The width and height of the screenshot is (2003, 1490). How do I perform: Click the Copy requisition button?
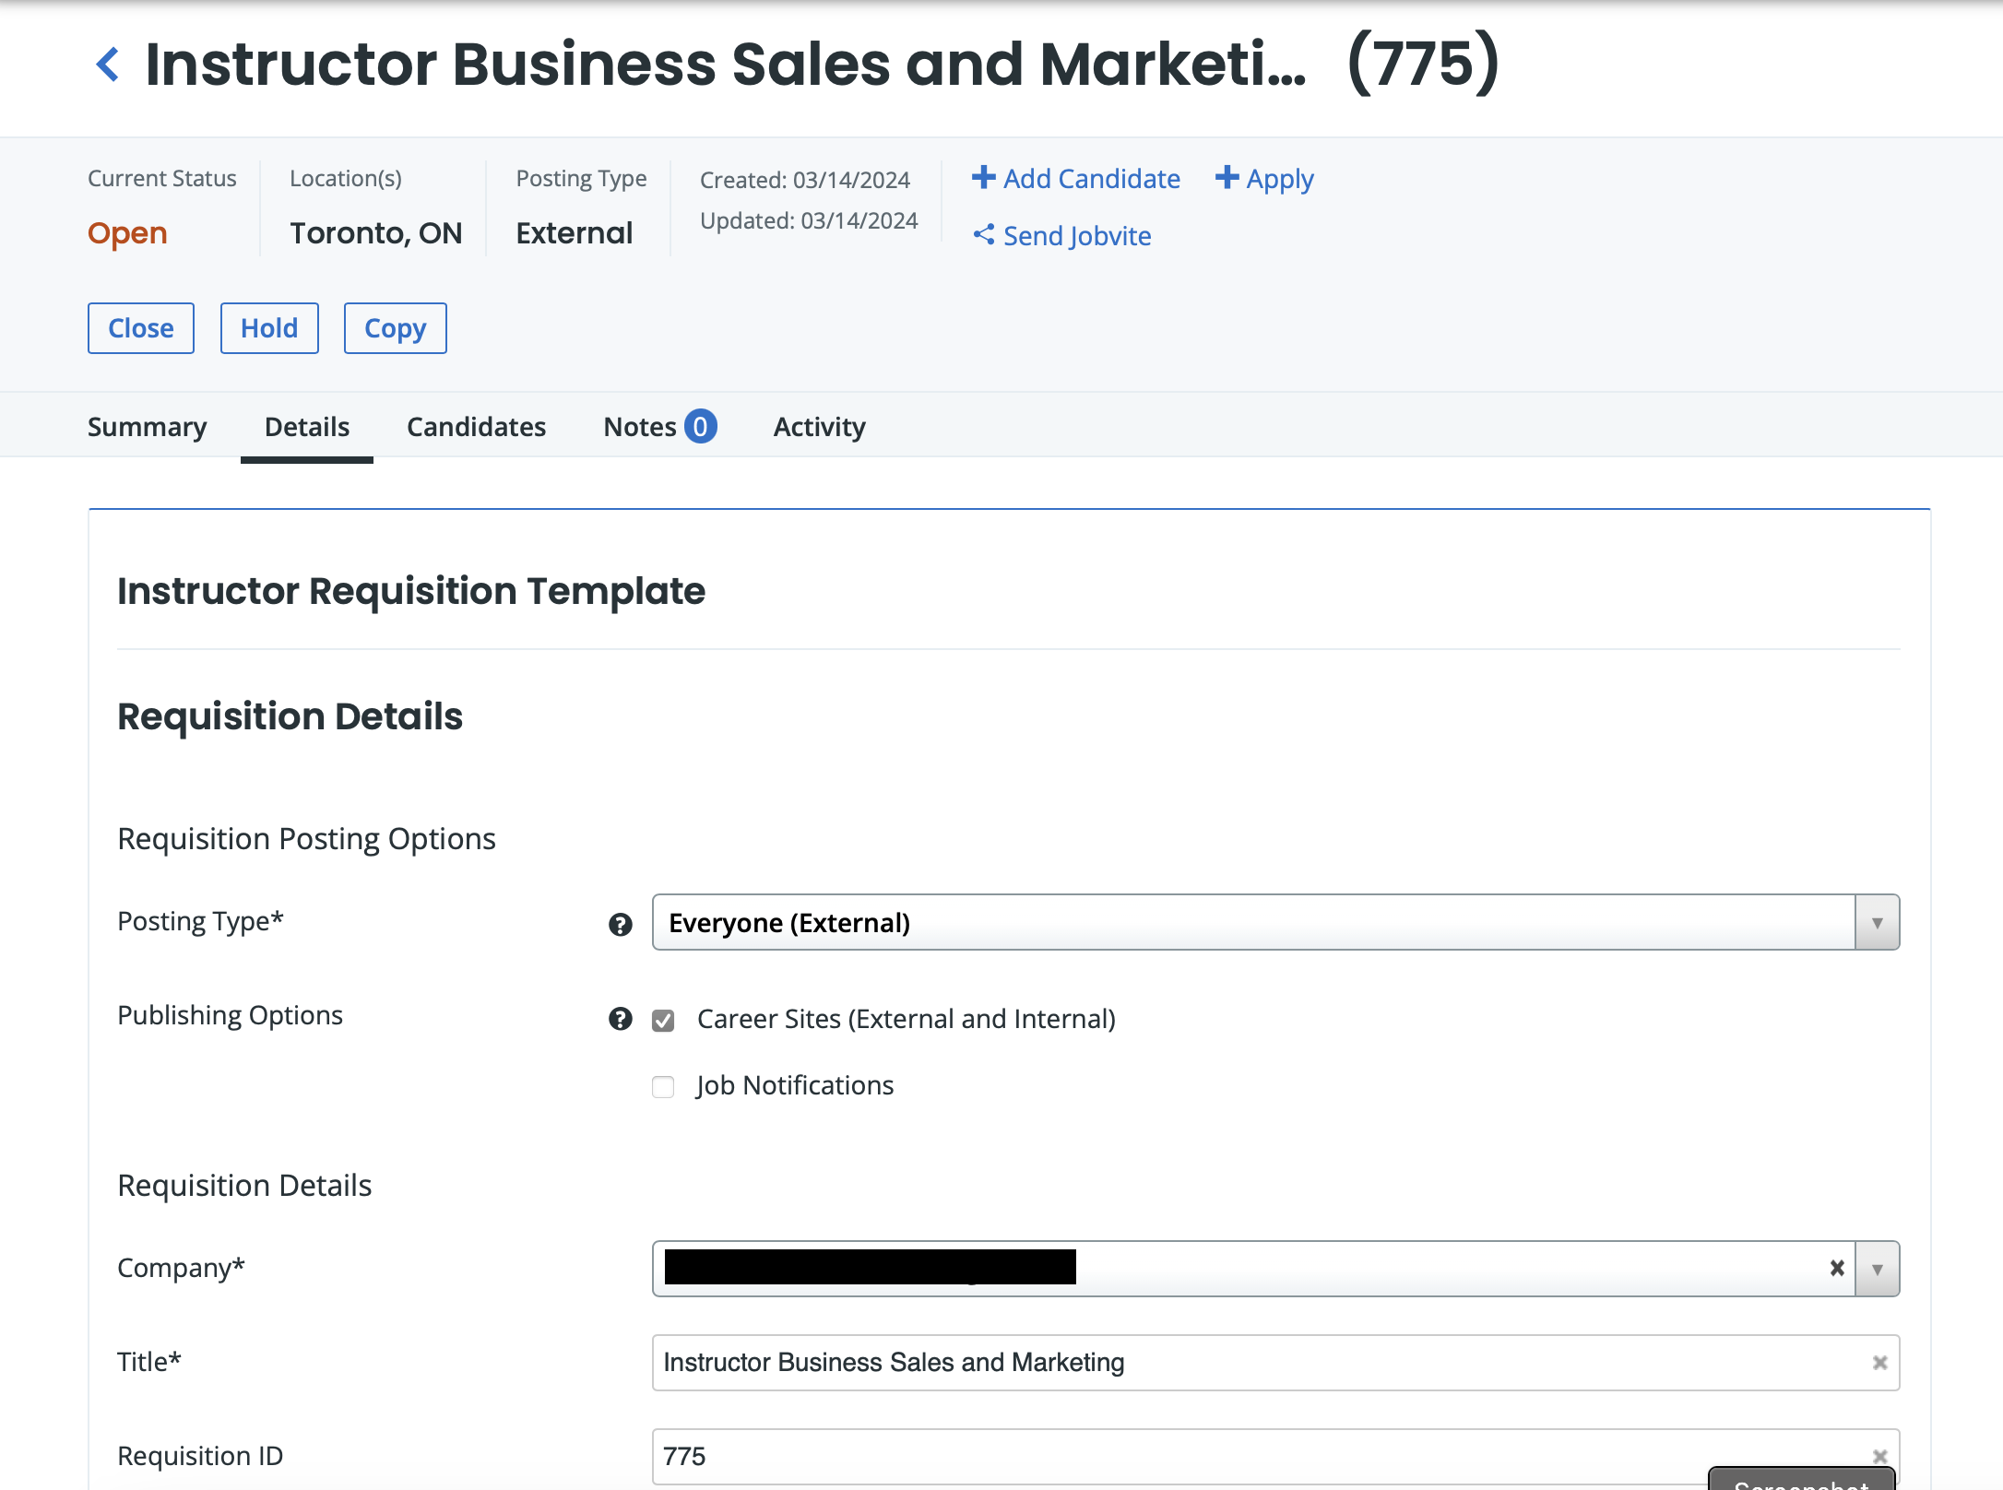pos(395,328)
